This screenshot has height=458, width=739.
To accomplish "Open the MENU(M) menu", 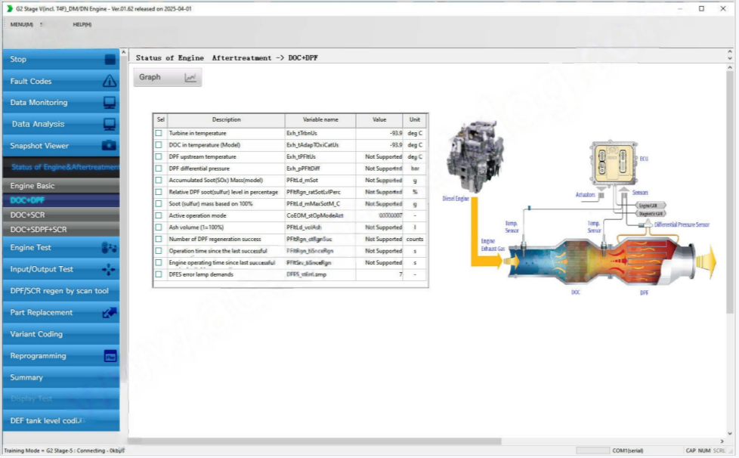I will point(21,24).
